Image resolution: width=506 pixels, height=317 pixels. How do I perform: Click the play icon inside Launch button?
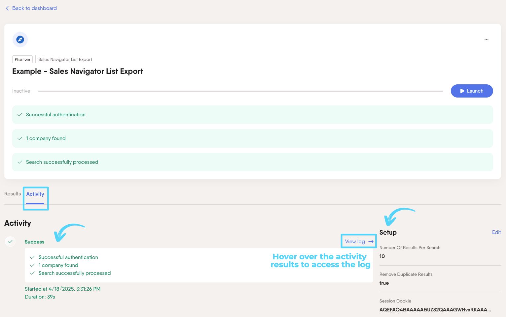click(462, 91)
